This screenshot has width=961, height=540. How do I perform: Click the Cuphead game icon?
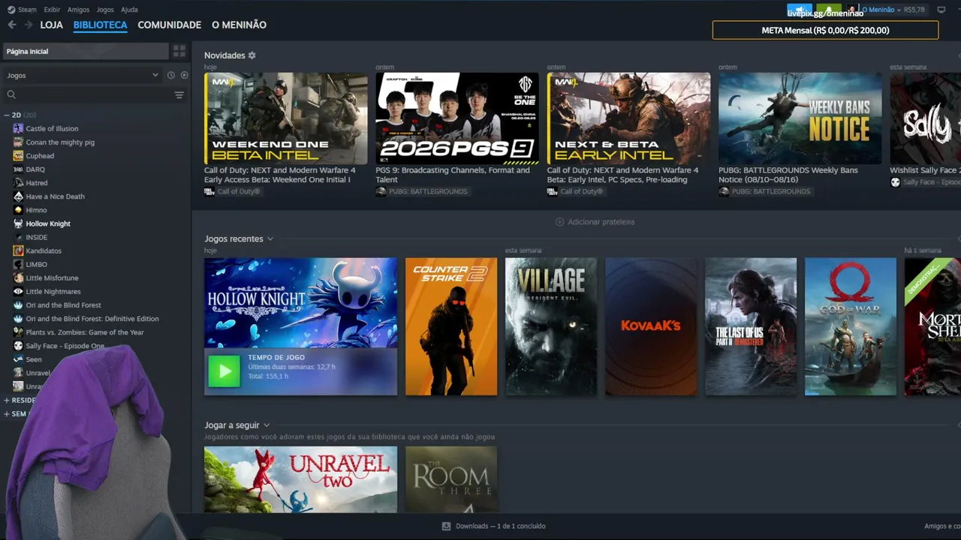click(18, 155)
